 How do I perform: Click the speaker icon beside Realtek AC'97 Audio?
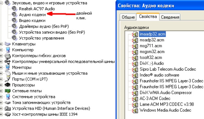14,9
